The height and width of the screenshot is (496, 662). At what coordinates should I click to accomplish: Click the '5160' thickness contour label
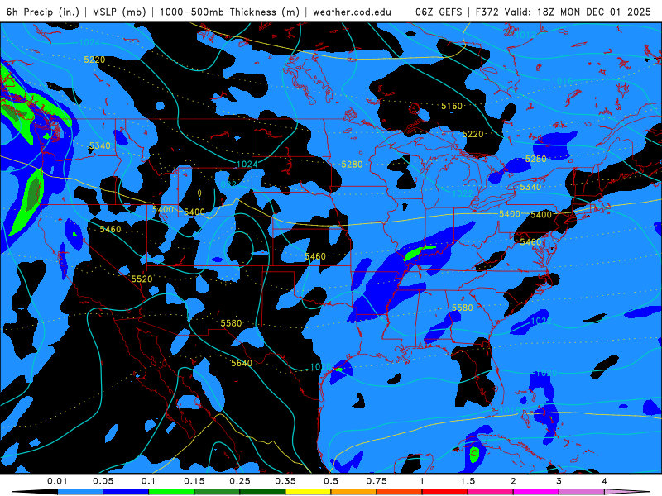click(x=452, y=106)
